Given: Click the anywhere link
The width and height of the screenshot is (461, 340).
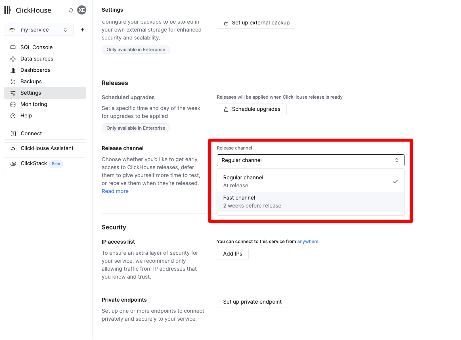Looking at the screenshot, I should tap(308, 241).
